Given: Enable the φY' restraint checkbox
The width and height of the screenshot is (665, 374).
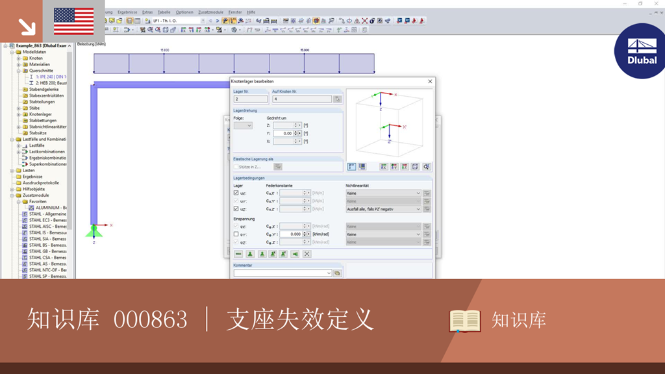Looking at the screenshot, I should coord(236,234).
